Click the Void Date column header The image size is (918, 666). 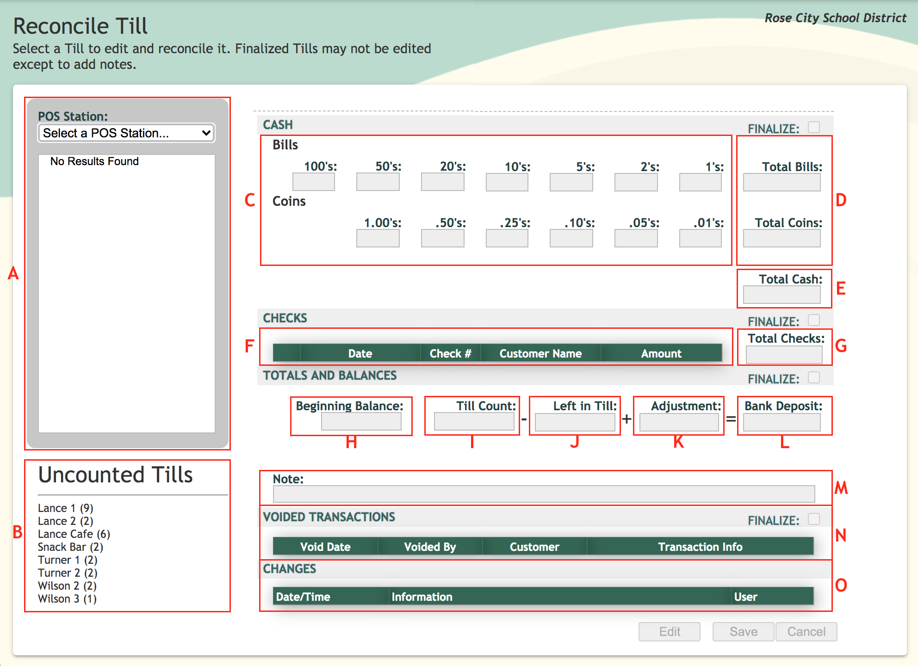point(325,547)
